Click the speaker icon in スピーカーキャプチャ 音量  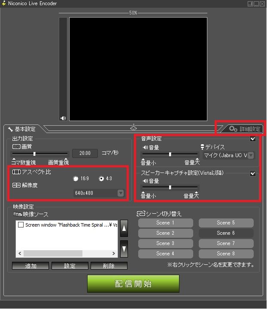[x=146, y=181]
